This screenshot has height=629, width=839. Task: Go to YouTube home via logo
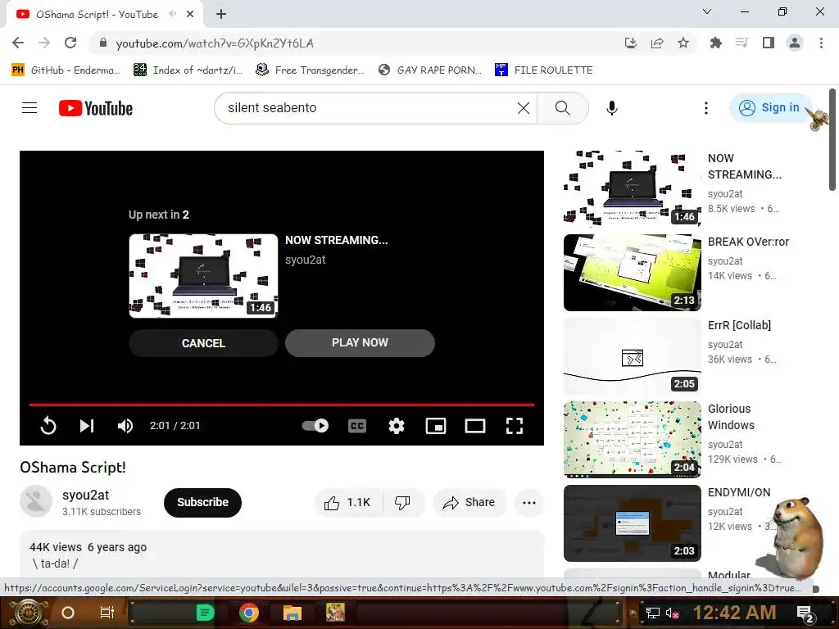pyautogui.click(x=96, y=108)
